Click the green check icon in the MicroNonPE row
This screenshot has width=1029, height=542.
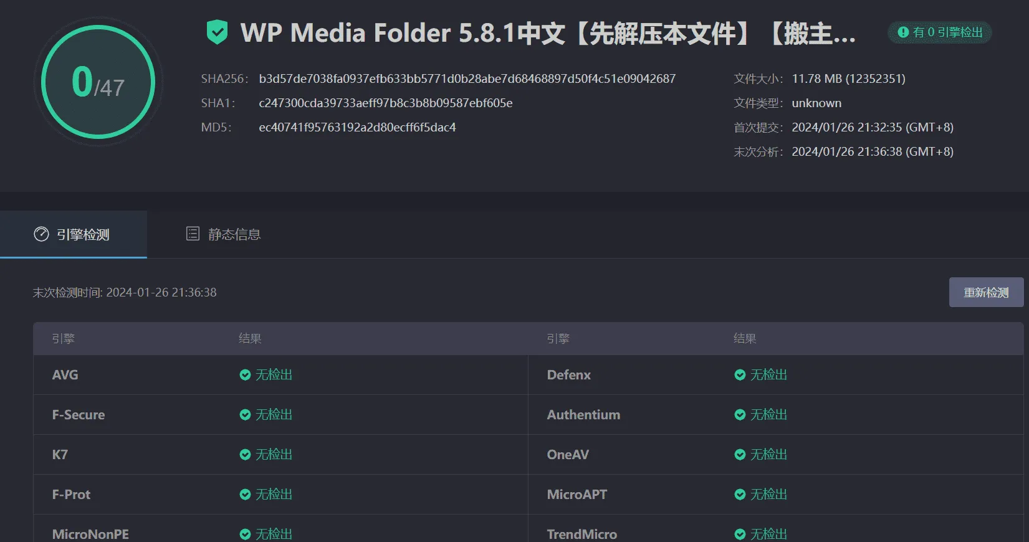(x=245, y=535)
